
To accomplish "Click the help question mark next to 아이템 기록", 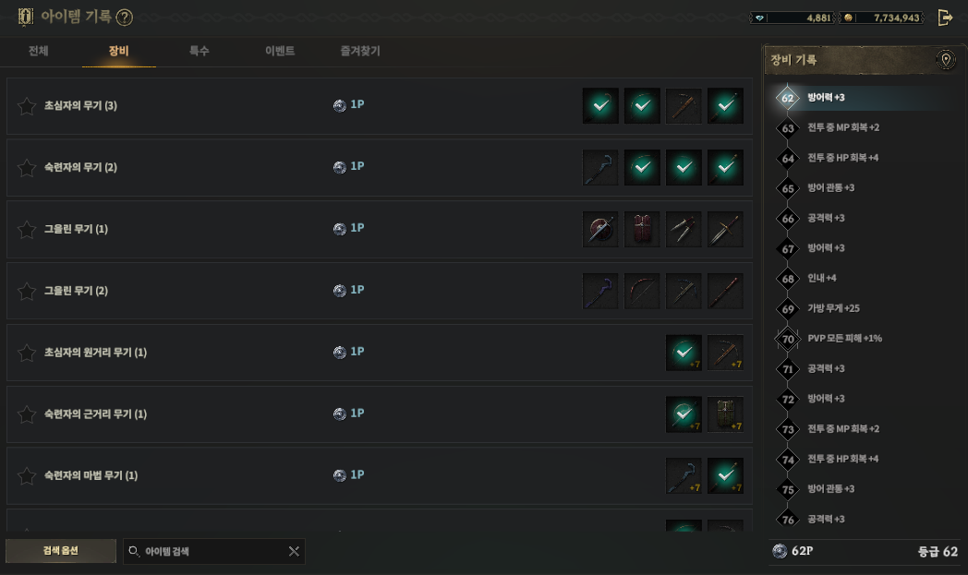I will coord(124,18).
